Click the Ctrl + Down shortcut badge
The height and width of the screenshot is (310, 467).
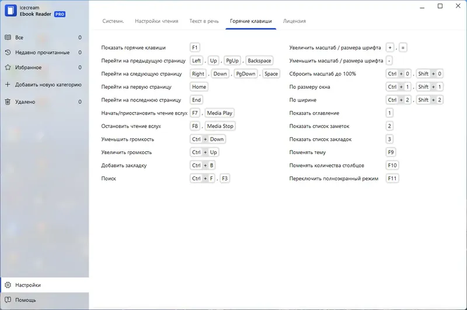point(208,140)
